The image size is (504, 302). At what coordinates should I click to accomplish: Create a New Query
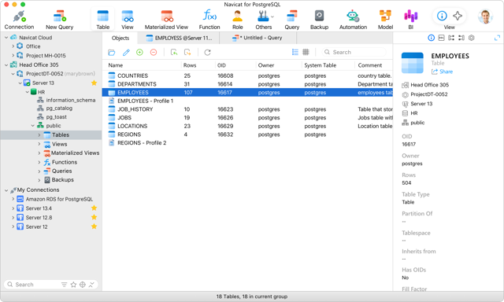[60, 20]
